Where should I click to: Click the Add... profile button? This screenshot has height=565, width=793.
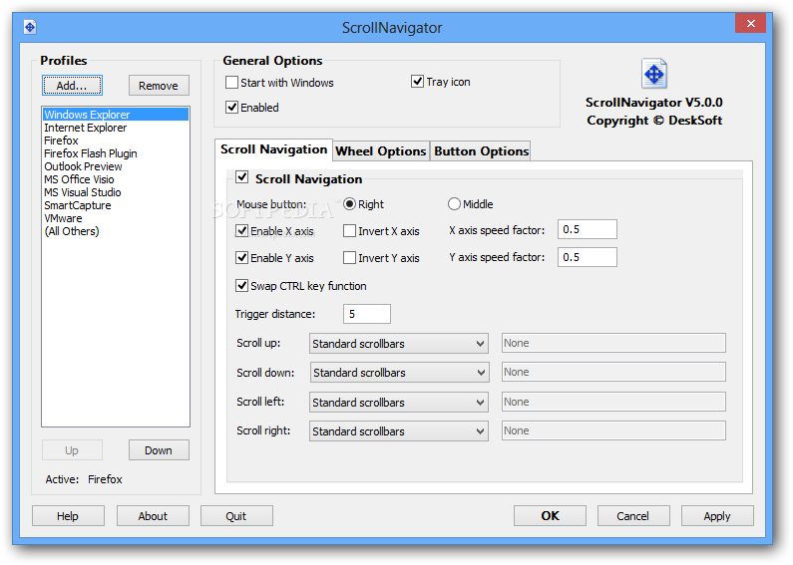pyautogui.click(x=72, y=86)
